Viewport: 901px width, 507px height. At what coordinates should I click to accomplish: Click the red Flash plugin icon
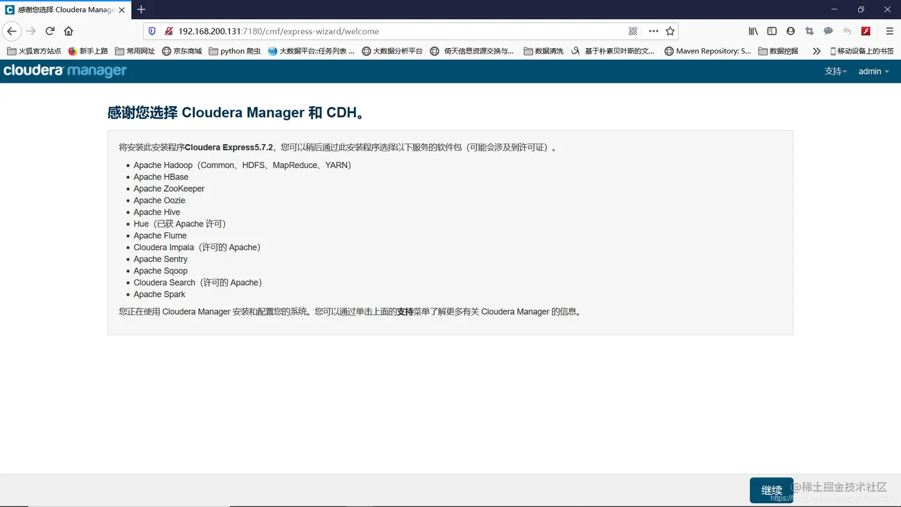pyautogui.click(x=866, y=31)
